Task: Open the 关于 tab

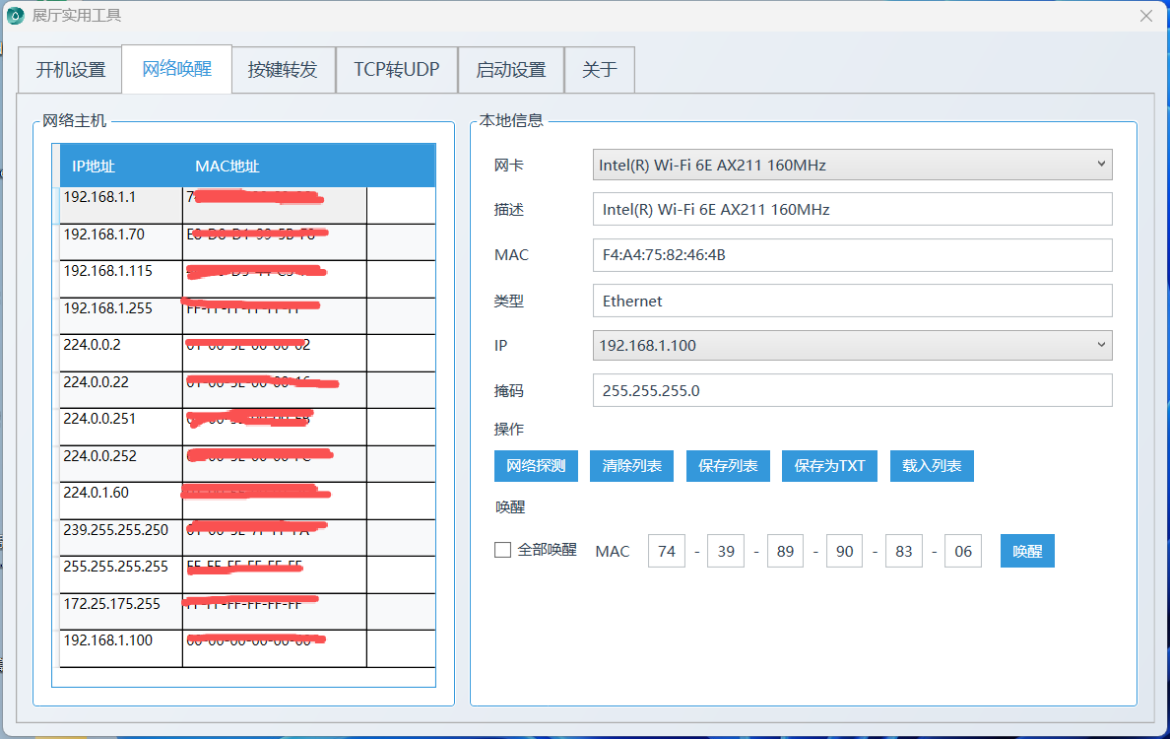Action: 599,70
